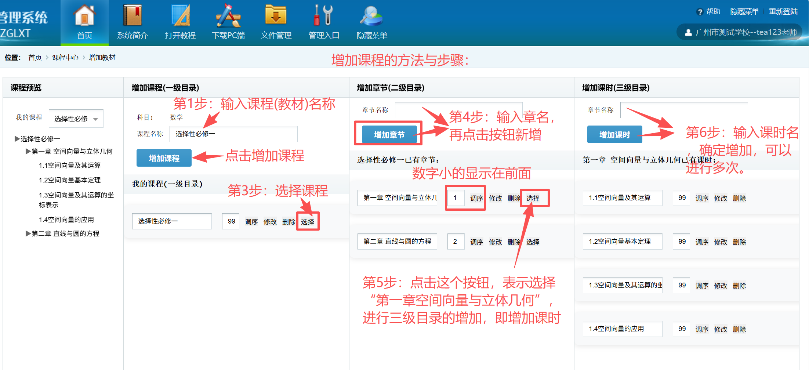Click the 隐藏菜单 toolbar icon
The image size is (809, 370).
click(x=371, y=15)
